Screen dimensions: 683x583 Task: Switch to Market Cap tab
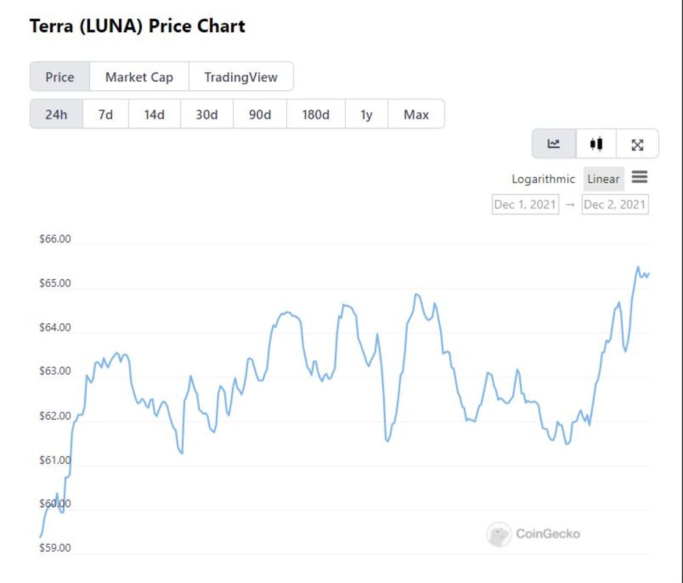coord(139,77)
